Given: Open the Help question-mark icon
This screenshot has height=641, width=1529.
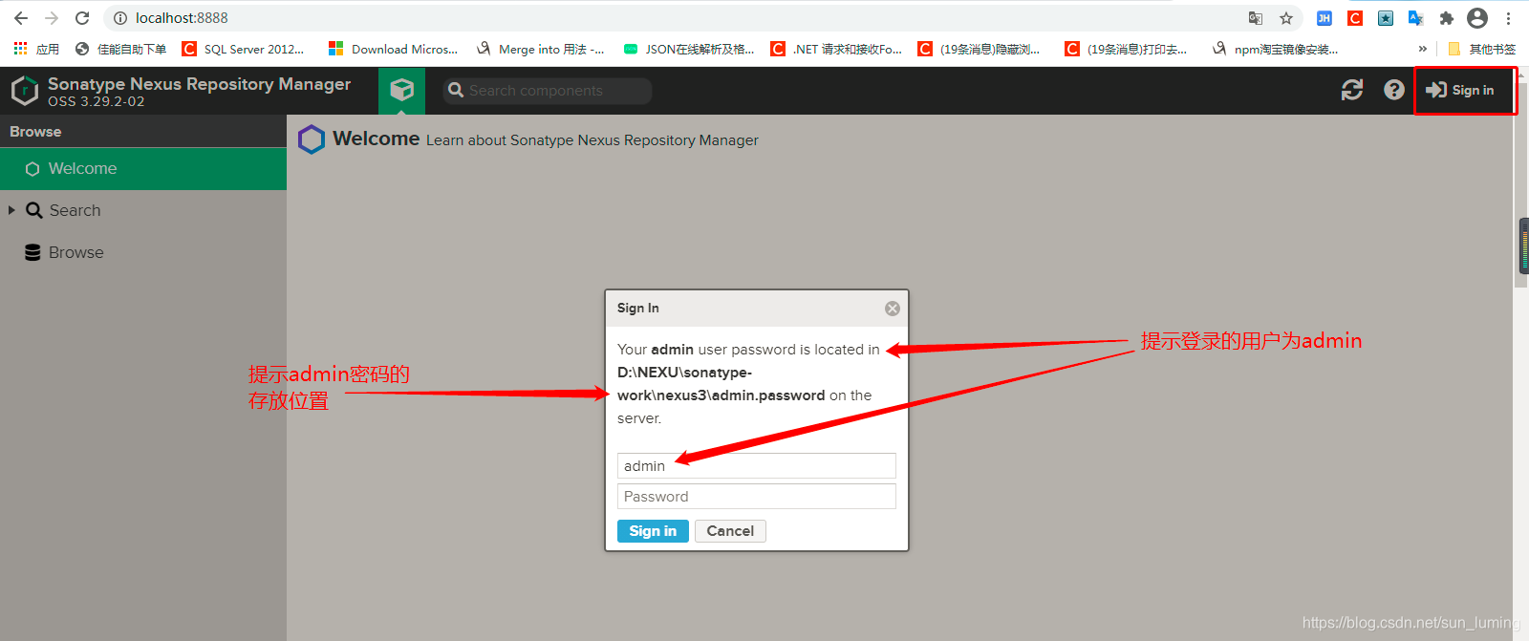Looking at the screenshot, I should [x=1394, y=90].
